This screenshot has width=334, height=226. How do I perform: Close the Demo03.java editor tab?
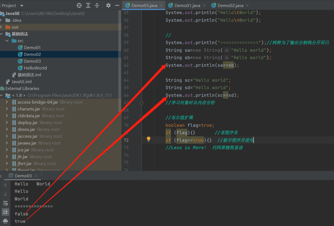pos(161,5)
